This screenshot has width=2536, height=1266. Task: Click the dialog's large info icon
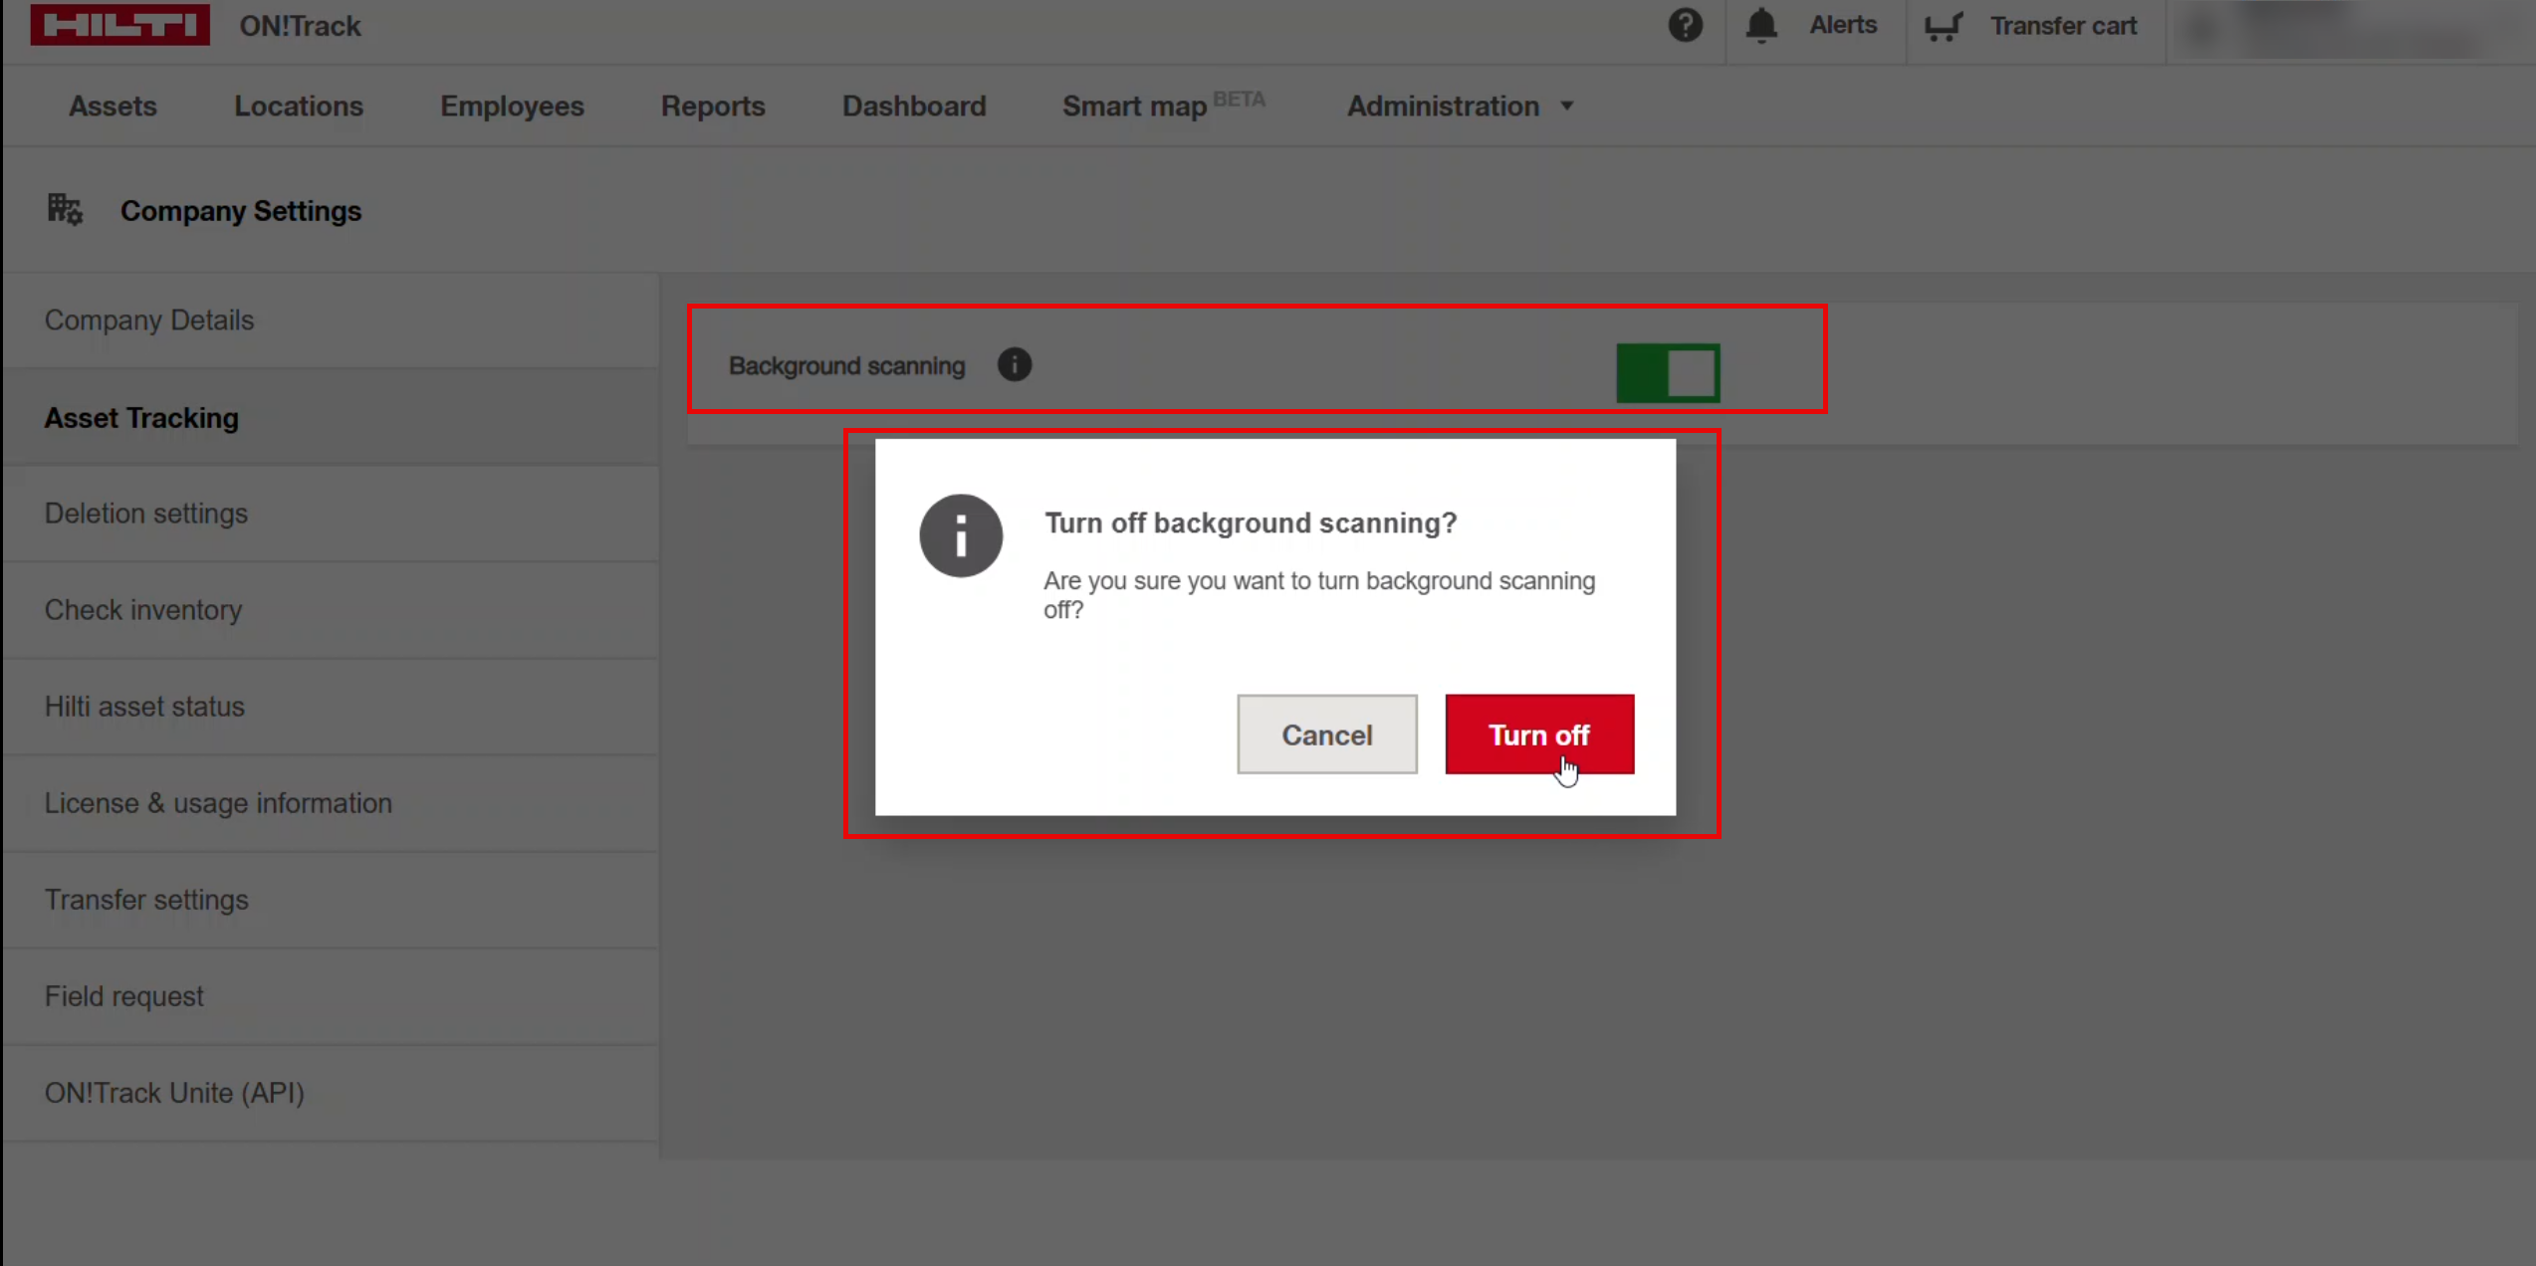point(961,535)
